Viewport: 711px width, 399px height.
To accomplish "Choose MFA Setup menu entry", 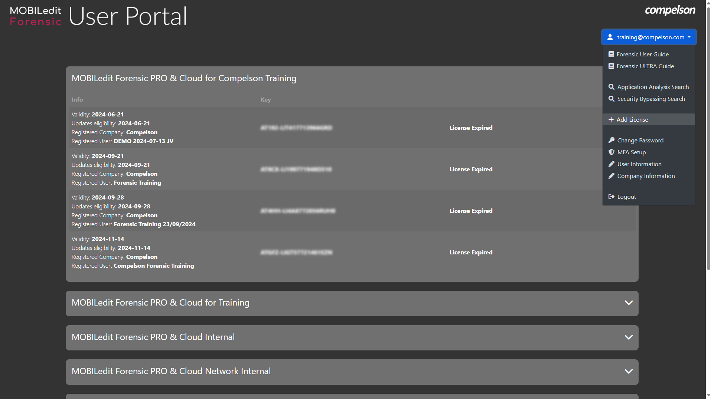I will click(631, 152).
